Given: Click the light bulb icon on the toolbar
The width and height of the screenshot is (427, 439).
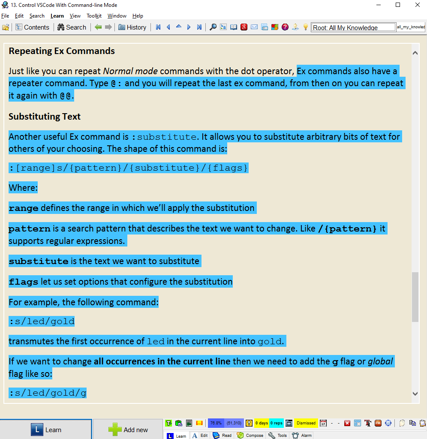Looking at the screenshot, I should point(305,27).
